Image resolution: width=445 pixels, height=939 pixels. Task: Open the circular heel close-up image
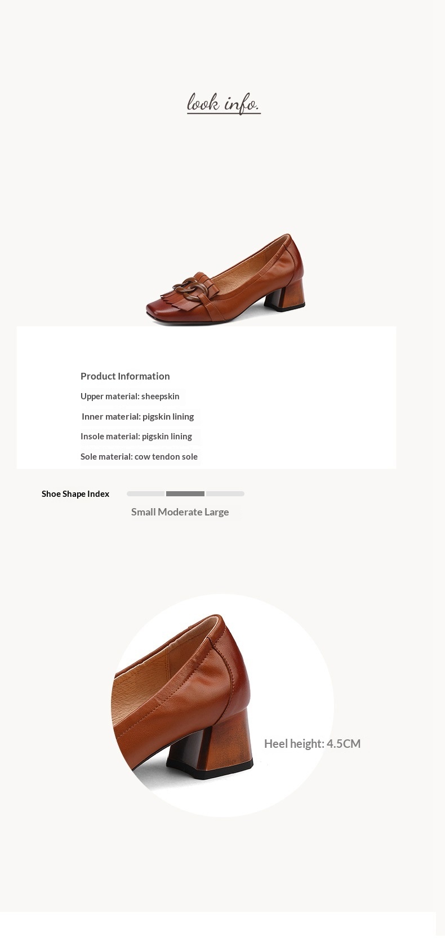(222, 705)
